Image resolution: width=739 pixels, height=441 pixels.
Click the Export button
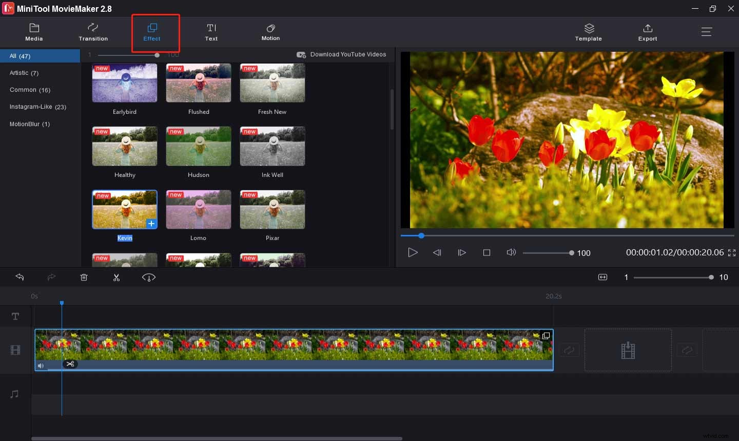click(647, 32)
